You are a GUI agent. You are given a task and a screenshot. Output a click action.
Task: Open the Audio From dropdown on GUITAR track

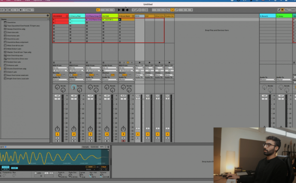click(x=110, y=68)
